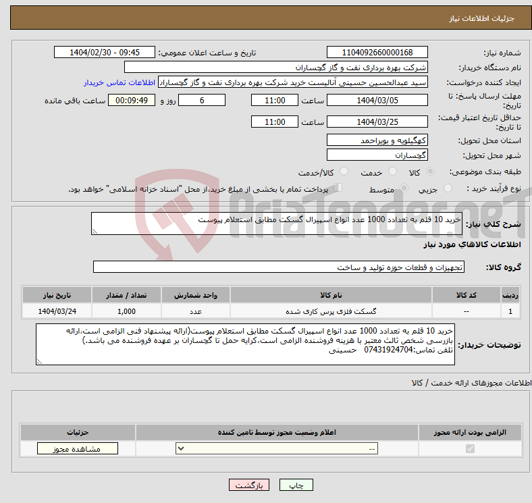Click the remaining time field 00:09:49
The height and width of the screenshot is (503, 532).
tap(132, 101)
